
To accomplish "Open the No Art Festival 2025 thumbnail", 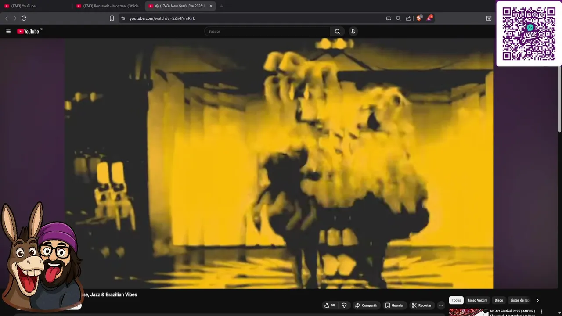I will 468,312.
